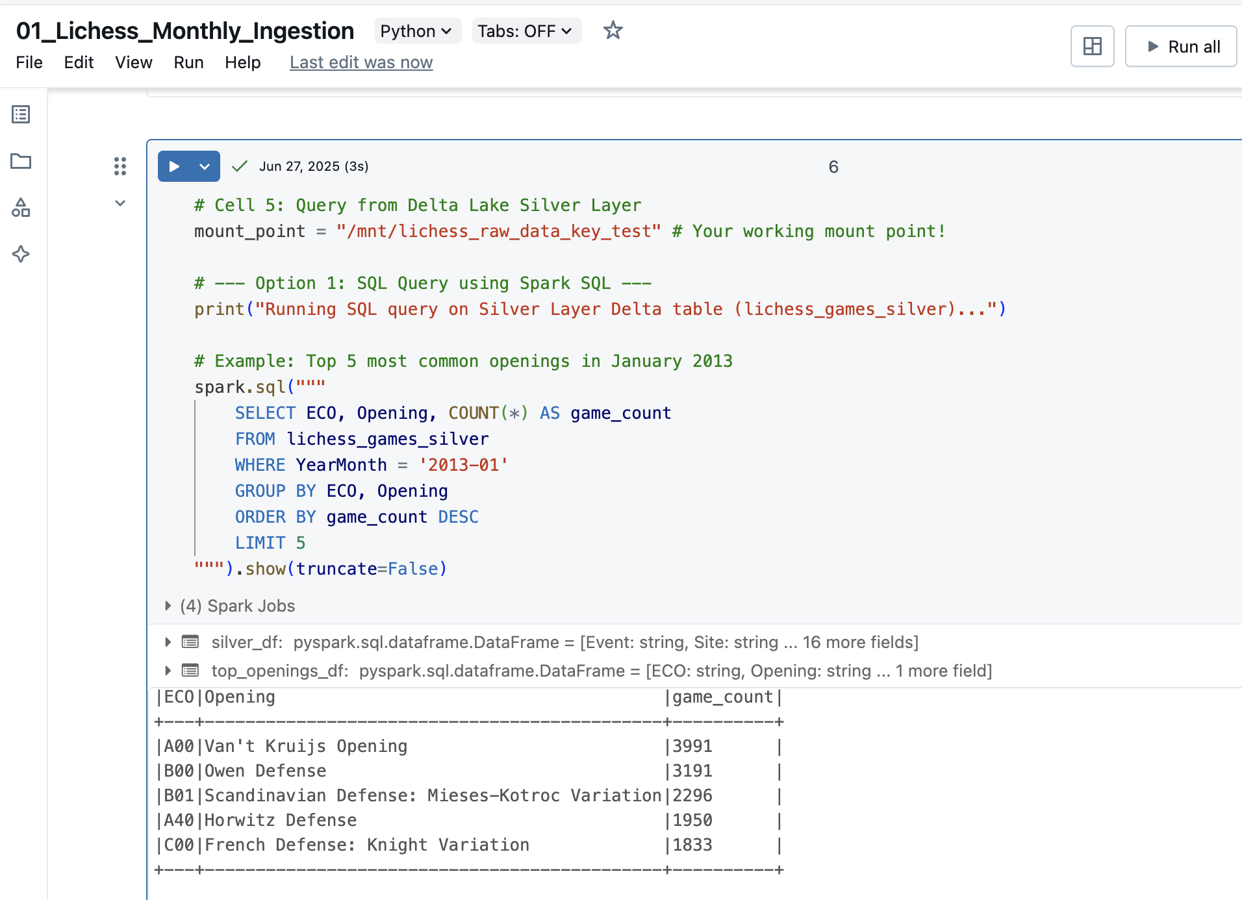This screenshot has width=1242, height=900.
Task: Click the .show(truncate=False) line
Action: 321,569
